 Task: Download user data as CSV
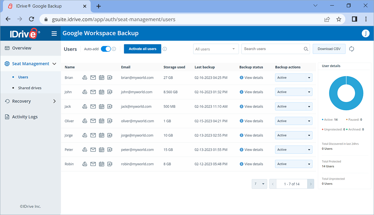(x=329, y=49)
